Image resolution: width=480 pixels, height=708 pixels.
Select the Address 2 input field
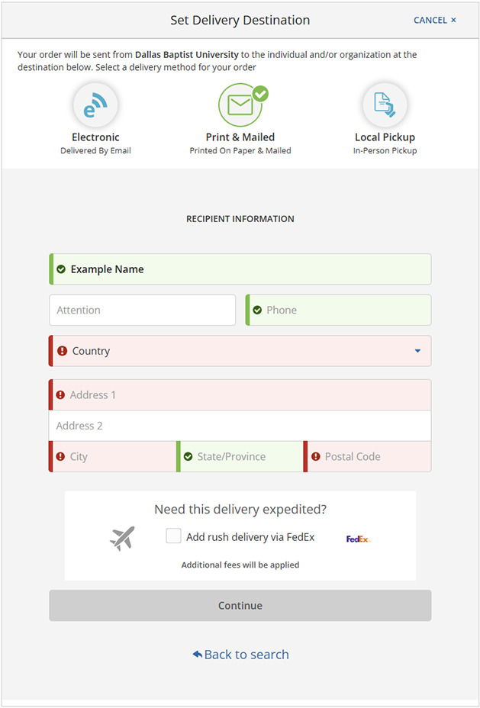pos(240,426)
